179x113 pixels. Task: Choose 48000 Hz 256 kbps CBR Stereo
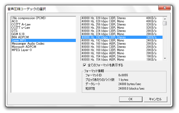tap(122, 24)
